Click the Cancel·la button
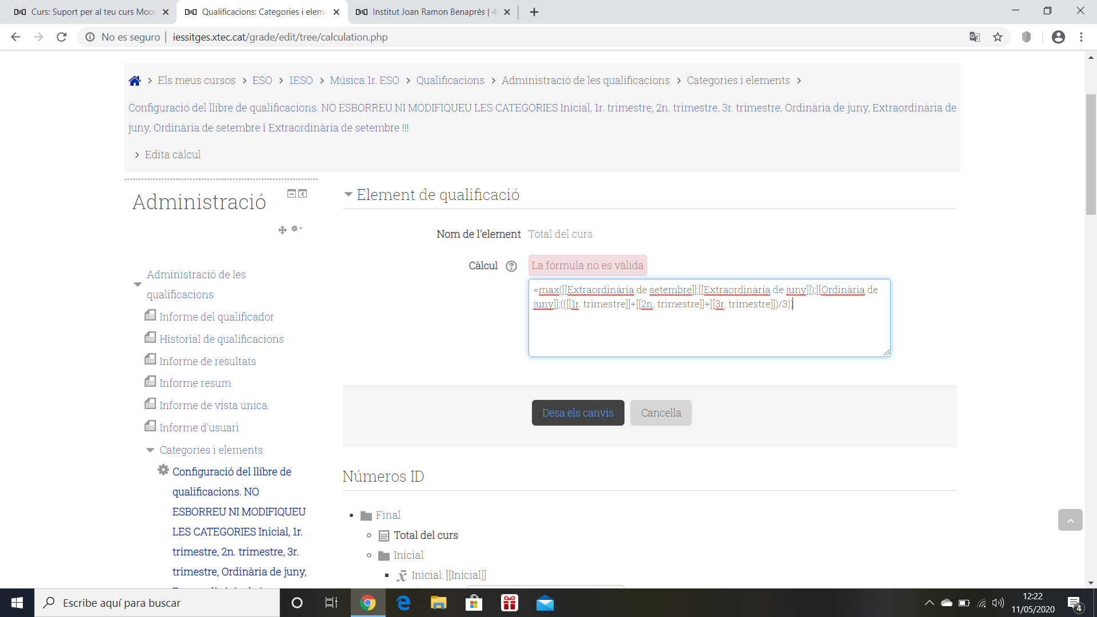The height and width of the screenshot is (617, 1097). click(x=661, y=413)
